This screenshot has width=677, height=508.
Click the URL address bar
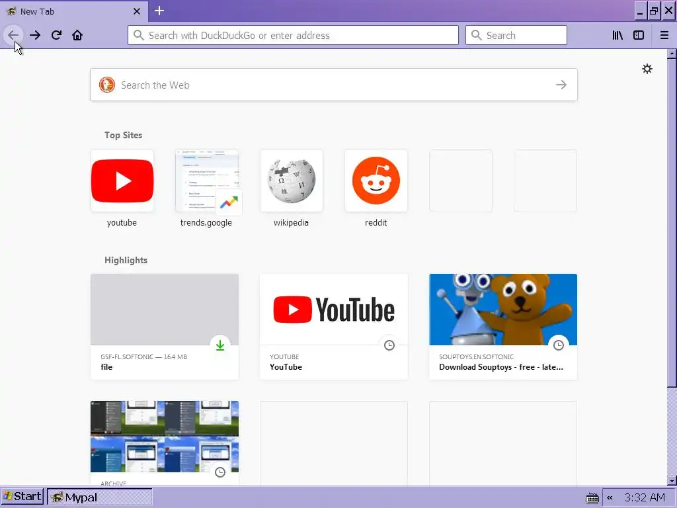(x=293, y=35)
